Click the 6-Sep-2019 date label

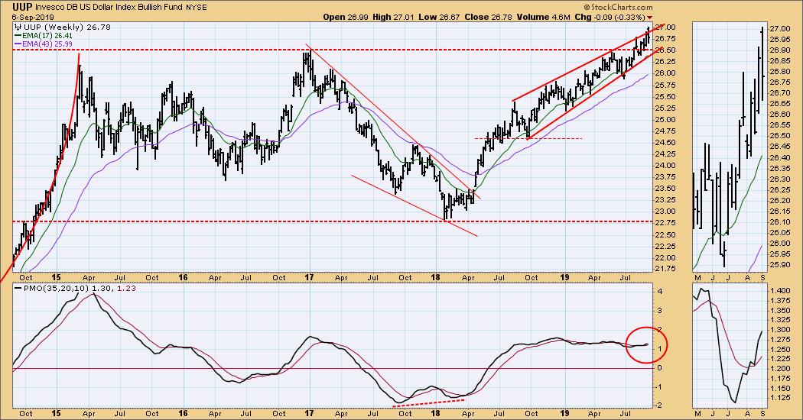point(34,17)
